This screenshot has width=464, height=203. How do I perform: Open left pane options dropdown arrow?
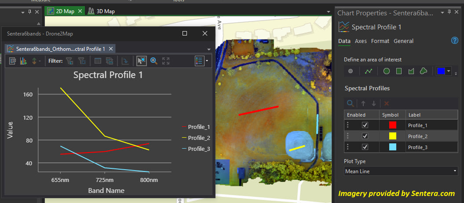click(23, 12)
